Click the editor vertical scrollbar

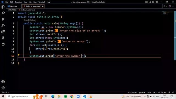click(175, 36)
